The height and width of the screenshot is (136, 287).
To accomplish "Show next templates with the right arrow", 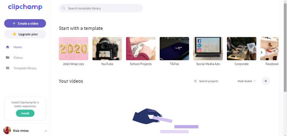I will [x=262, y=52].
